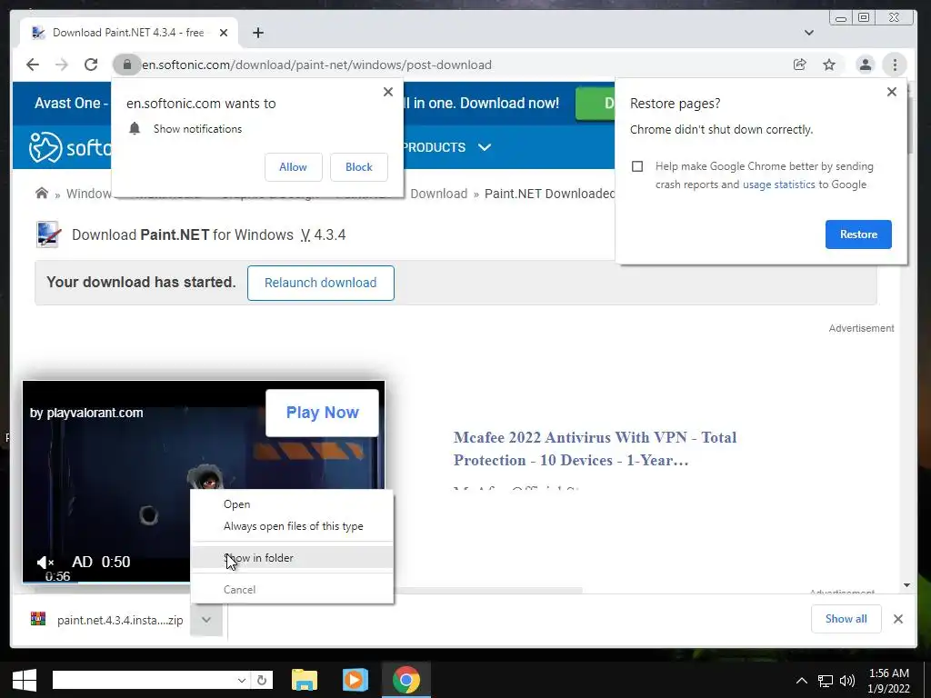Allow notifications from en.softonic.com
931x698 pixels.
pyautogui.click(x=294, y=167)
